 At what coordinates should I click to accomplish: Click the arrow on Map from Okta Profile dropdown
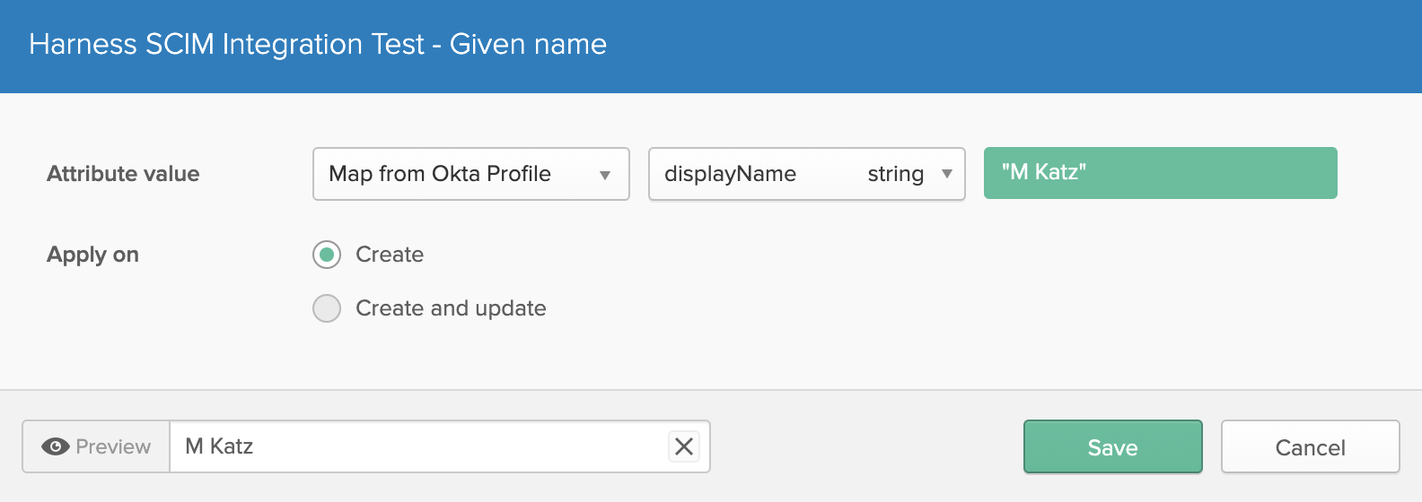click(605, 175)
